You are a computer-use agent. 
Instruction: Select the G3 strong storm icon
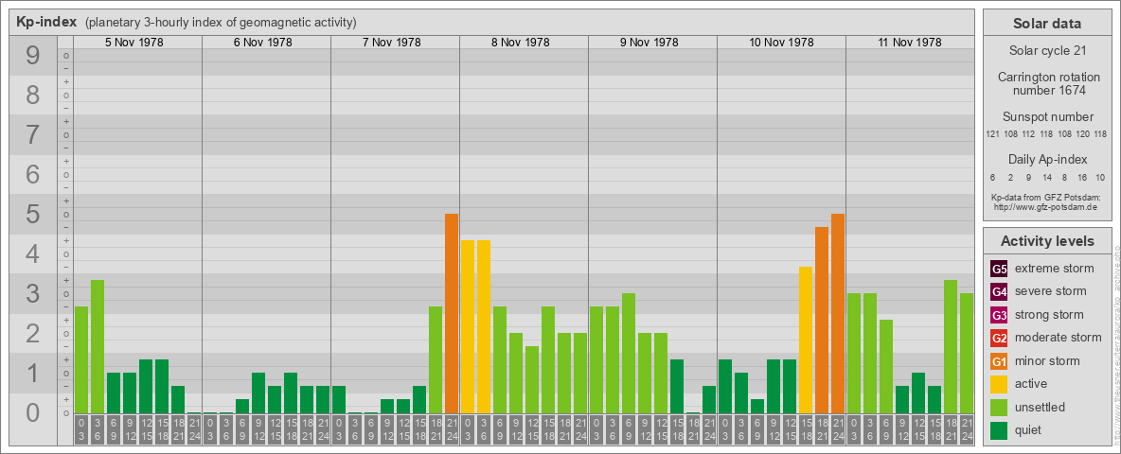(x=999, y=315)
